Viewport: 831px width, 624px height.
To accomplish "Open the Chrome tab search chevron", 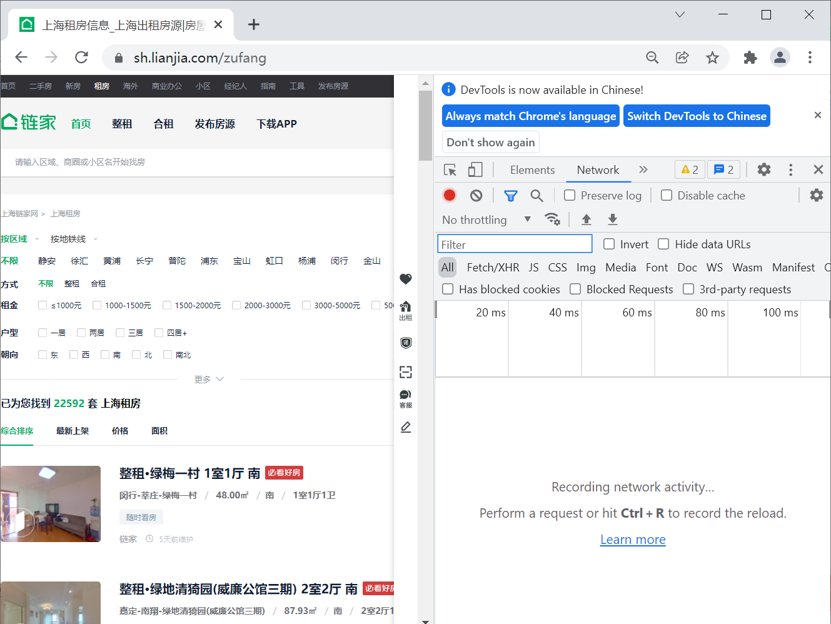I will click(680, 14).
